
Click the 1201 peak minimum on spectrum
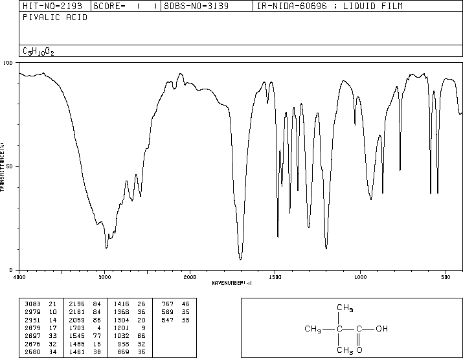(x=326, y=248)
